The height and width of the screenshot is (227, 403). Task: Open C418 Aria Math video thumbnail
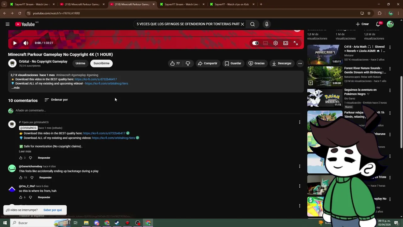pyautogui.click(x=325, y=55)
